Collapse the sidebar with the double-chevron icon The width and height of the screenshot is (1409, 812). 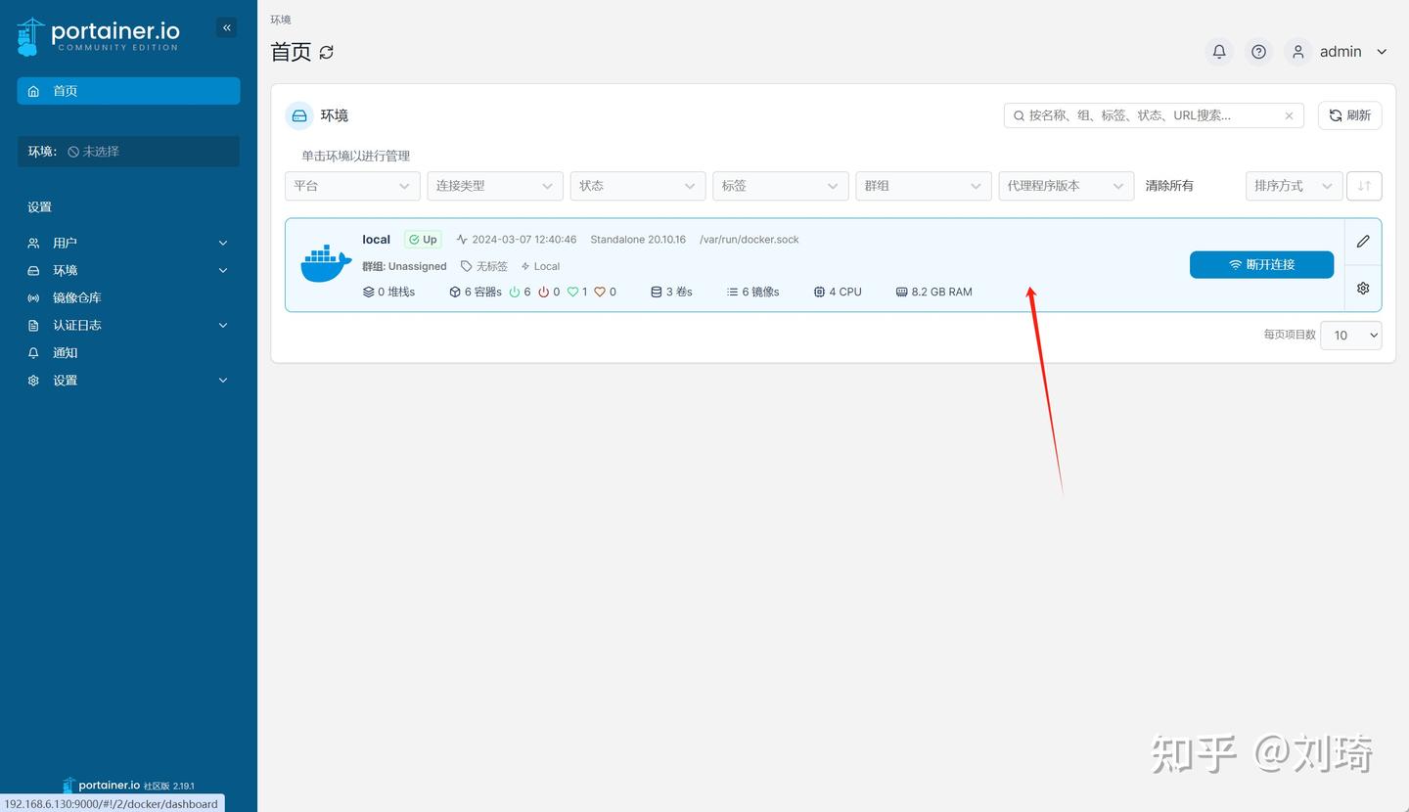(226, 27)
